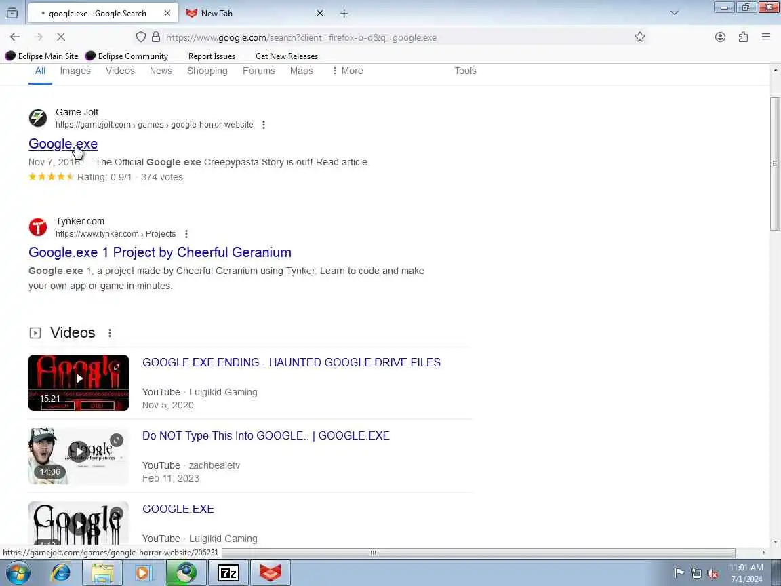The width and height of the screenshot is (781, 586).
Task: Open the Action Center flag tray icon
Action: [x=679, y=572]
